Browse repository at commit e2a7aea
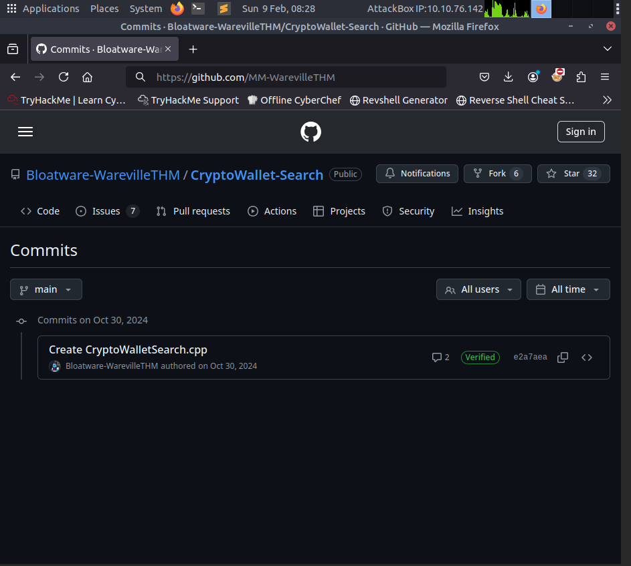The image size is (631, 566). (587, 358)
